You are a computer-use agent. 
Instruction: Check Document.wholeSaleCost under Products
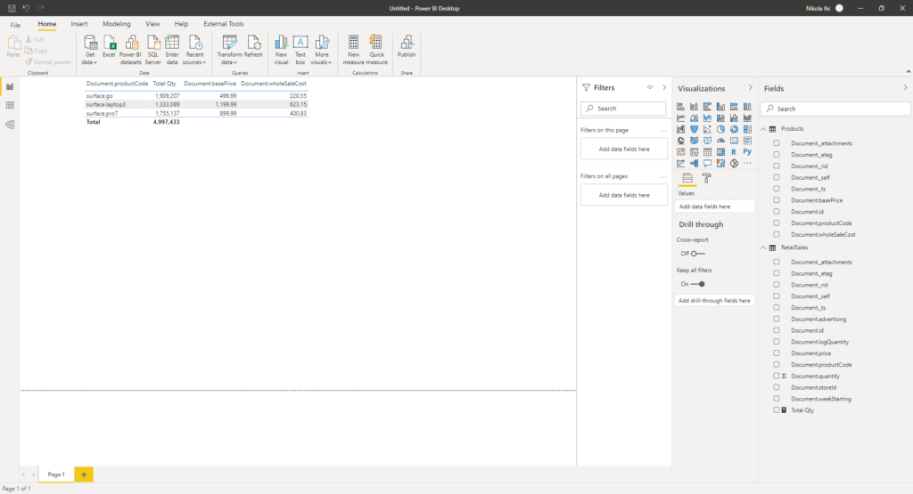click(x=777, y=234)
